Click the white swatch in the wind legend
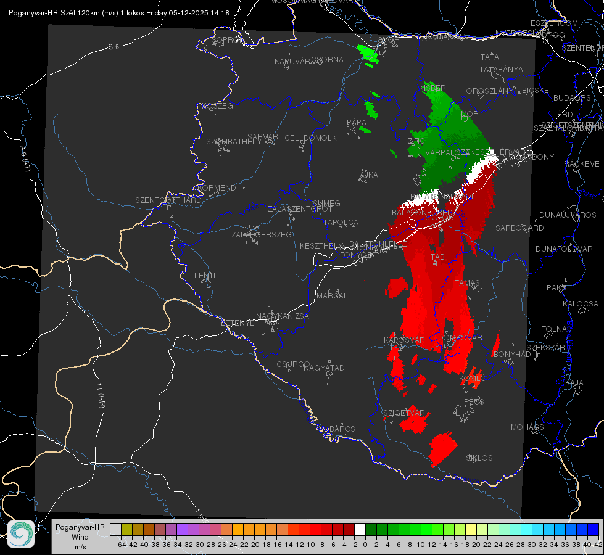Viewport: 604px width, 555px height. point(360,530)
